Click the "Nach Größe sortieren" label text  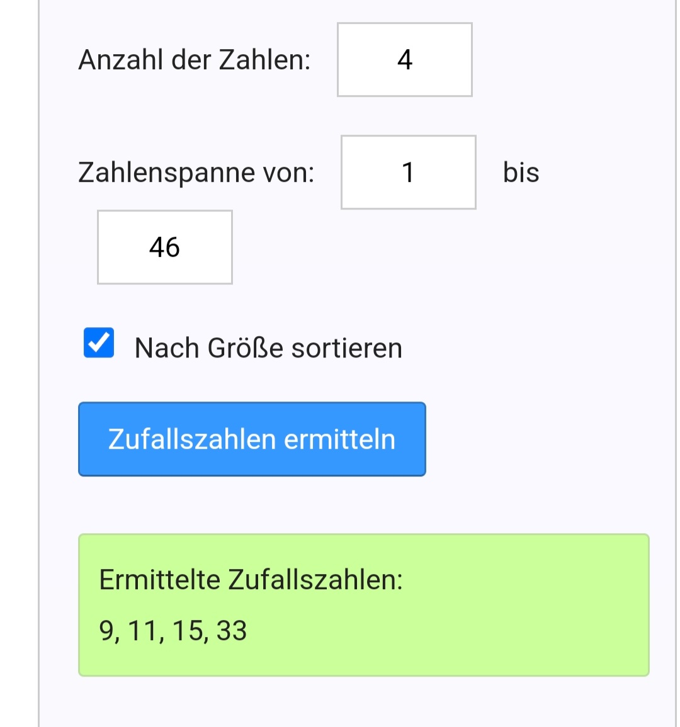(x=268, y=348)
